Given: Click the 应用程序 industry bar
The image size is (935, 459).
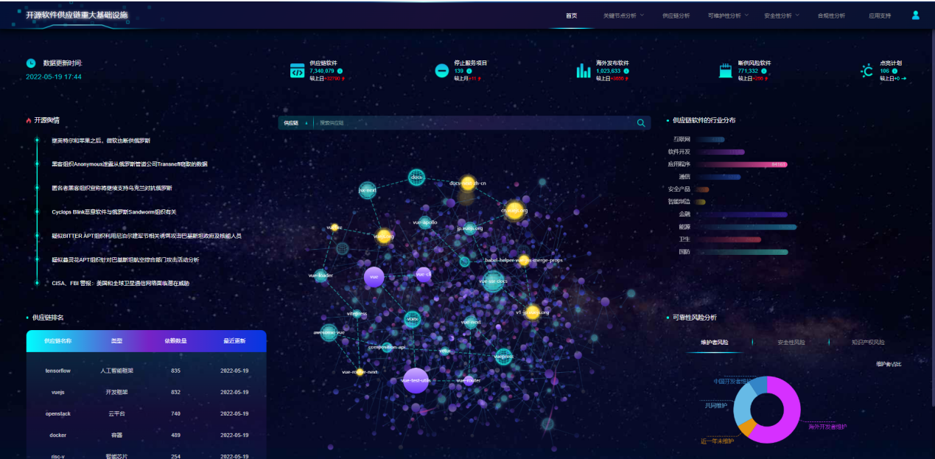Looking at the screenshot, I should (x=740, y=164).
